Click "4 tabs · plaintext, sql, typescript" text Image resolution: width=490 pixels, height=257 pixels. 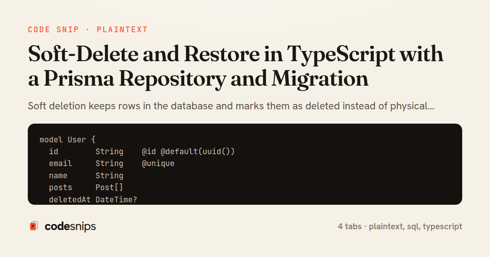coord(400,226)
